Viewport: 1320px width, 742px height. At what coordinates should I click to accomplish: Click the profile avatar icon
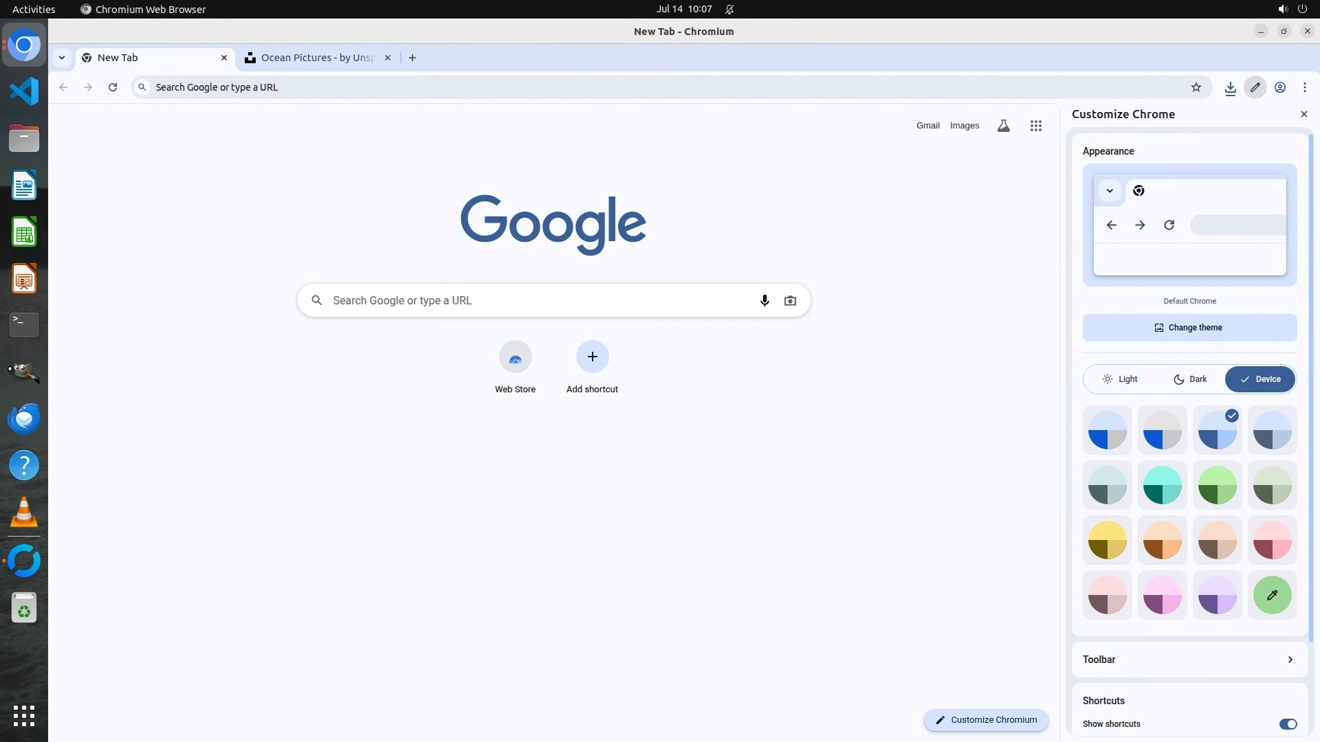tap(1280, 87)
